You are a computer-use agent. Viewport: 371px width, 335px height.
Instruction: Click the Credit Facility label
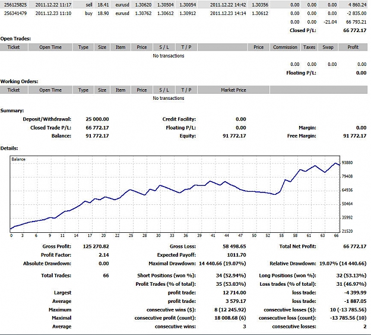(x=179, y=119)
